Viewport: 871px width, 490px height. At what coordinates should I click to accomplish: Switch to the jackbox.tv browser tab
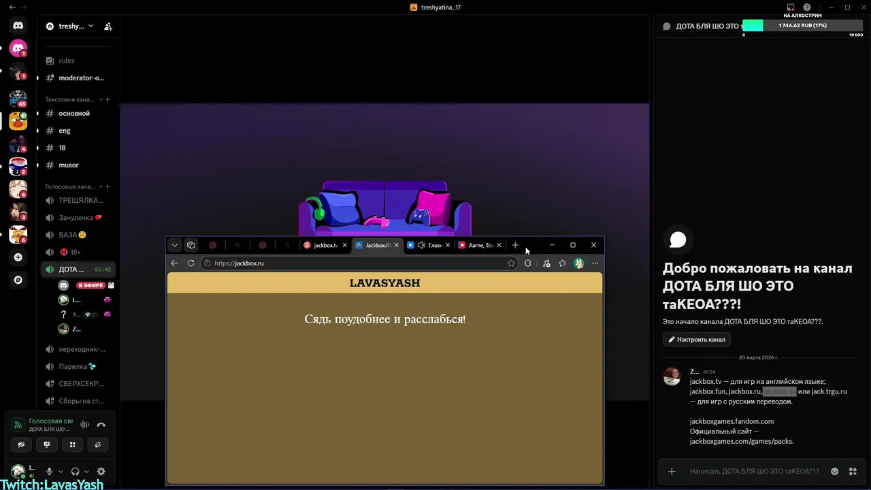click(326, 245)
